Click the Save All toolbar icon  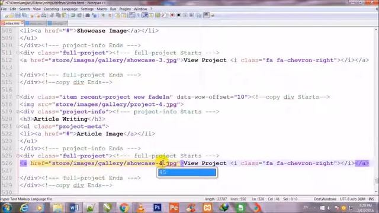(x=24, y=15)
